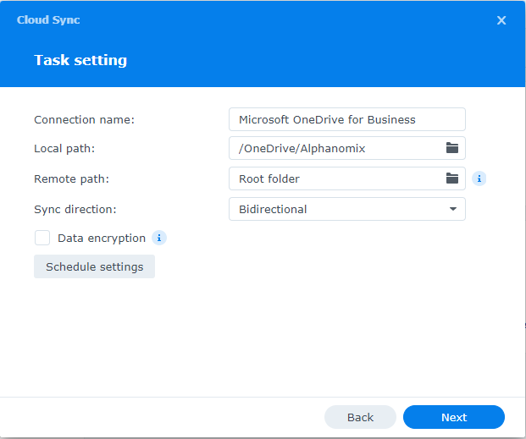Click the Task setting heading

[80, 60]
